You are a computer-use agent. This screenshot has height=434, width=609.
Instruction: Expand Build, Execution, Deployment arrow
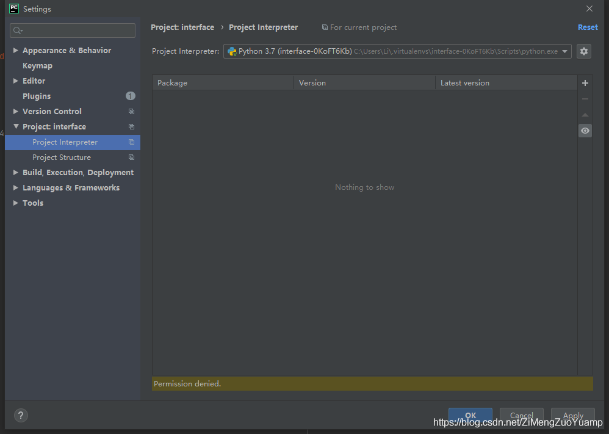point(15,173)
